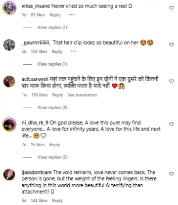Image resolution: width=178 pixels, height=205 pixels.
Task: Like _gaurrrriiiiiii_'s hair clip comment
Action: click(x=172, y=44)
